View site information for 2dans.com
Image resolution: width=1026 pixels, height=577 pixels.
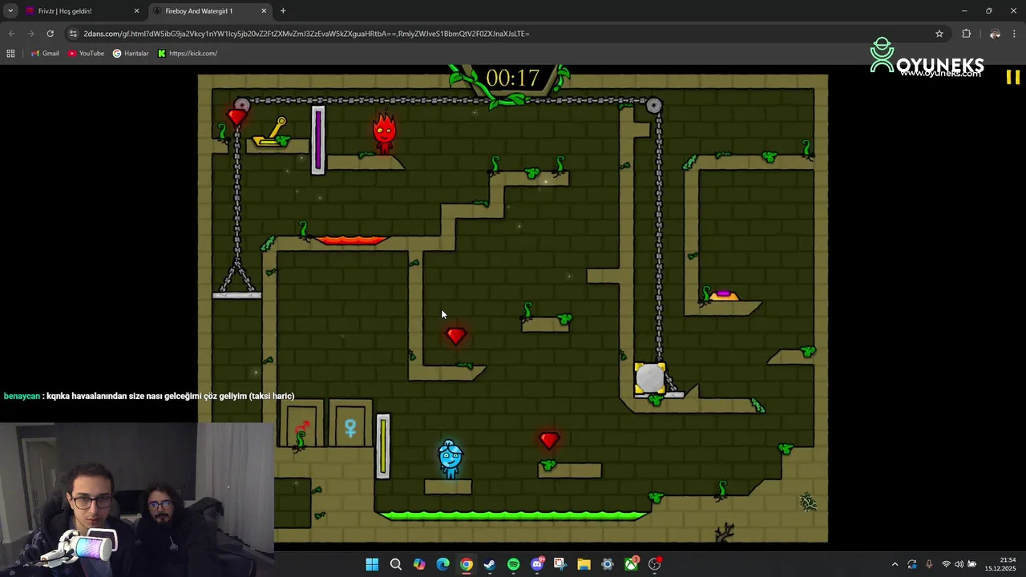click(x=73, y=34)
